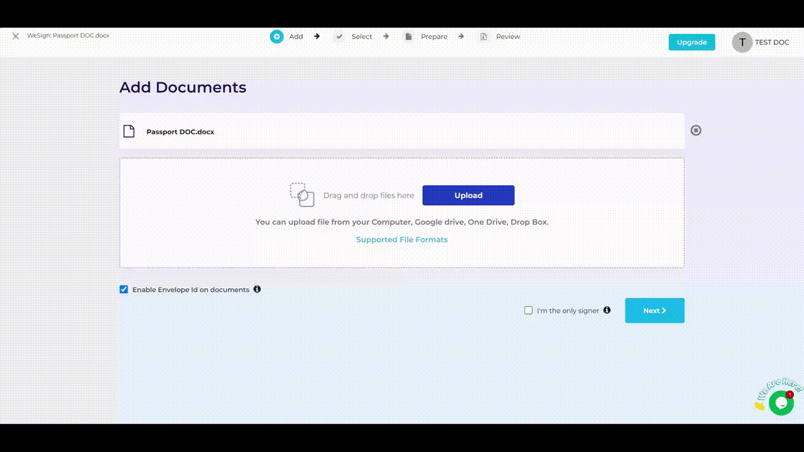Click info icon next to Envelope Id
This screenshot has width=804, height=452.
(x=257, y=289)
